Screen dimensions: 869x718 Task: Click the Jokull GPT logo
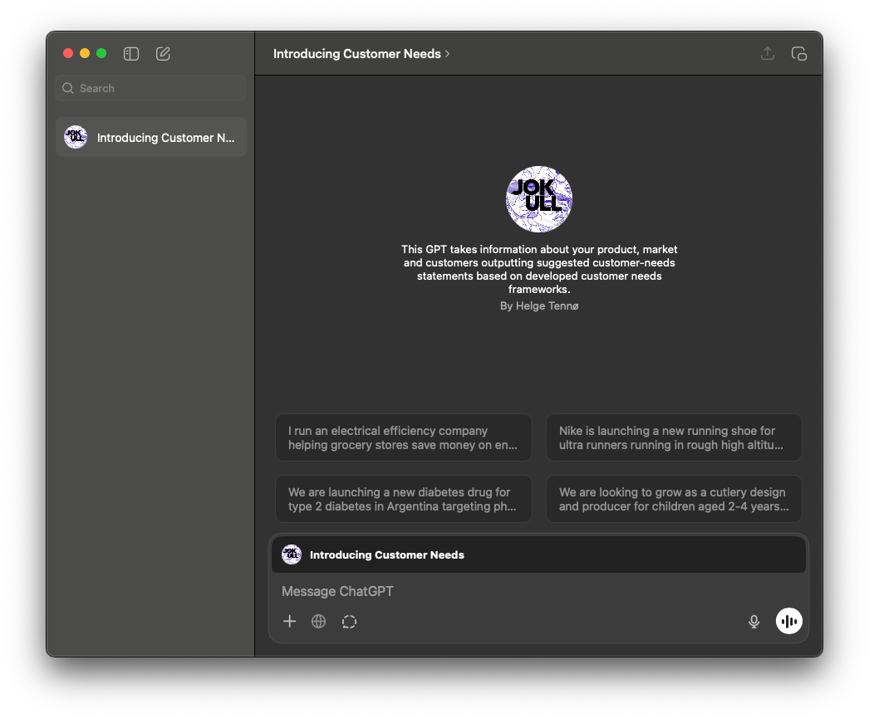tap(538, 198)
